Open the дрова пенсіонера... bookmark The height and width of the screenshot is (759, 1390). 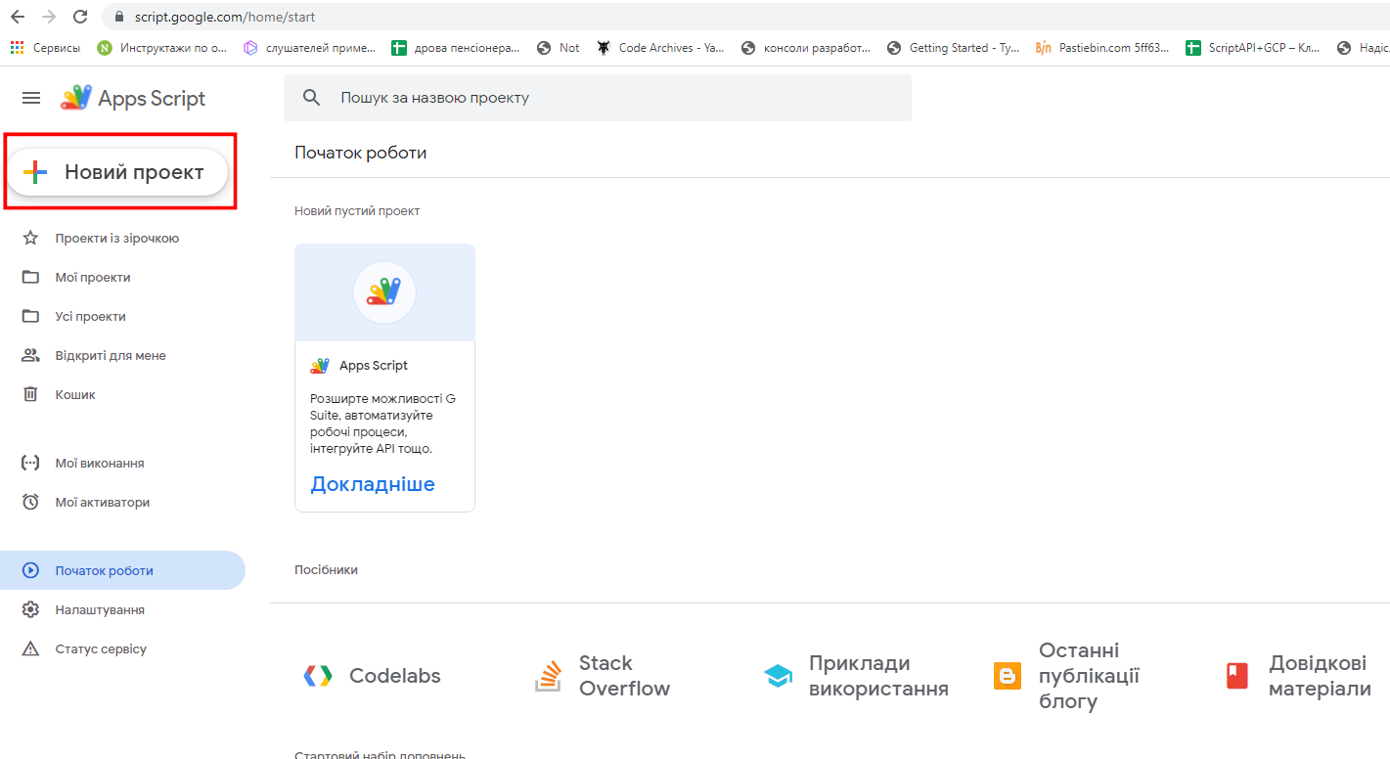tap(456, 48)
